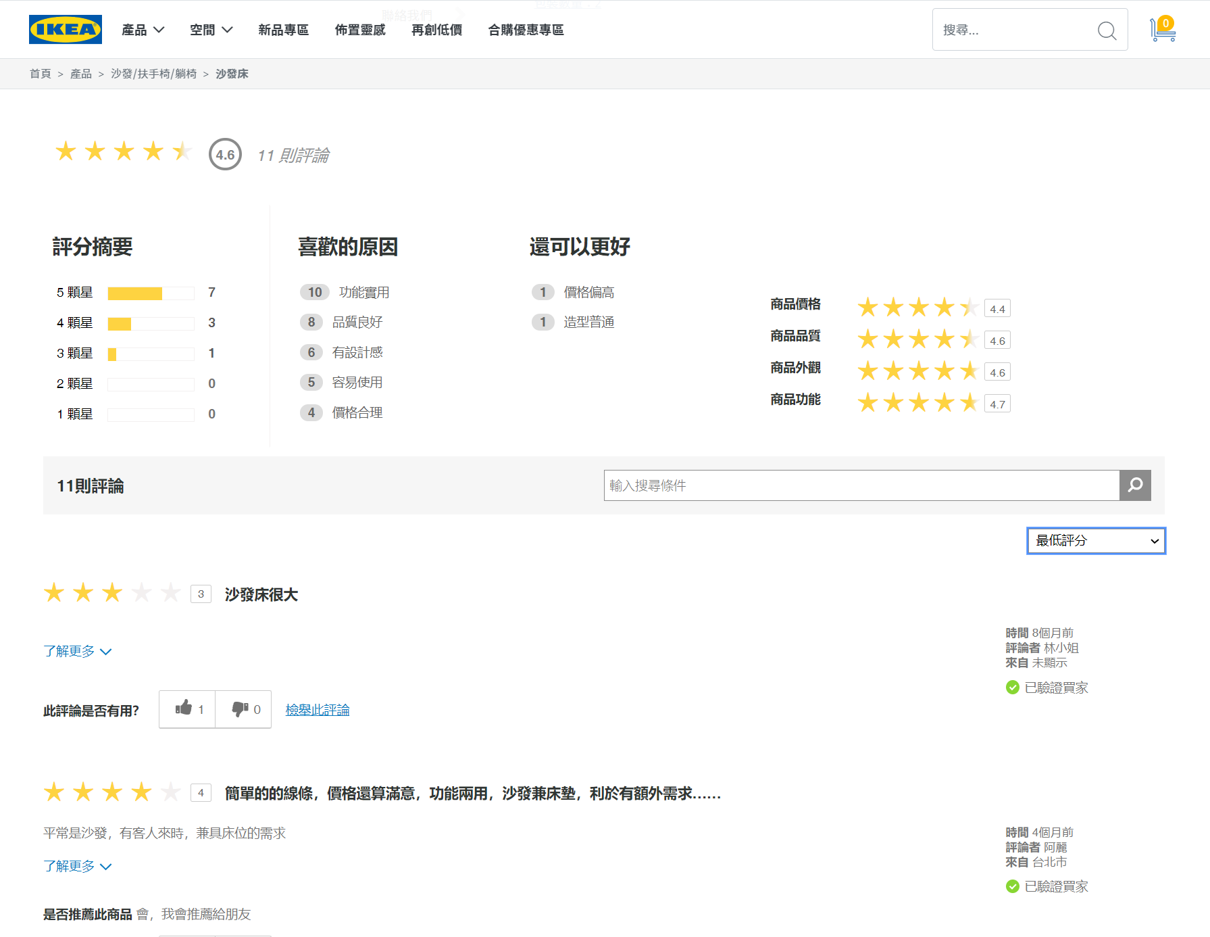Open the 新品專區 menu item
The height and width of the screenshot is (937, 1210).
[x=283, y=30]
